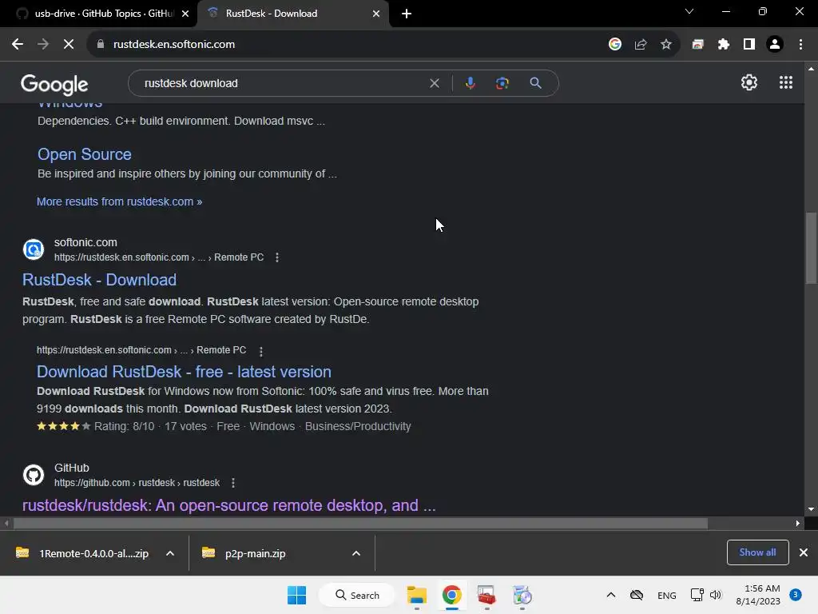Open the Extensions puzzle icon
This screenshot has width=818, height=614.
pos(723,45)
